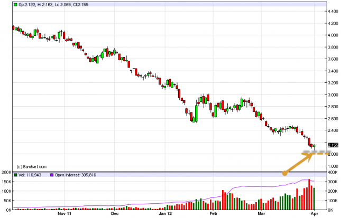Screen dimensions: 341x218
Task: Click the dark green Vol legend swatch
Action: [15, 175]
